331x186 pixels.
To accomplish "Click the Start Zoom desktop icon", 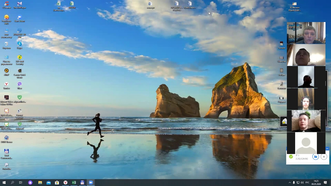I will (20, 18).
